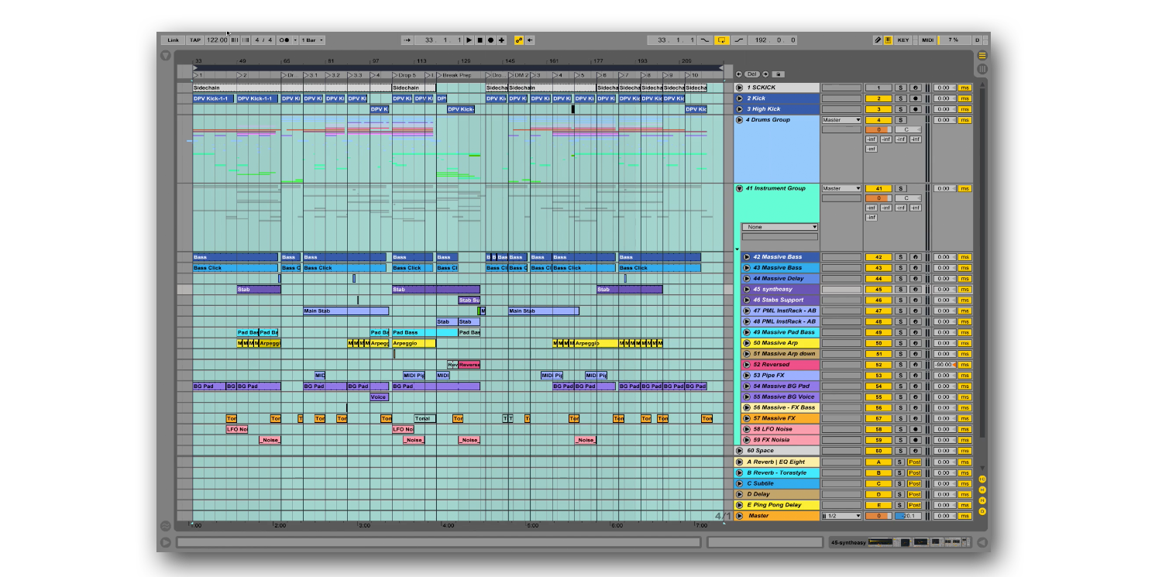Viewport: 1162px width, 577px height.
Task: Toggle the MIDI arrangement overdub plus button
Action: click(501, 40)
